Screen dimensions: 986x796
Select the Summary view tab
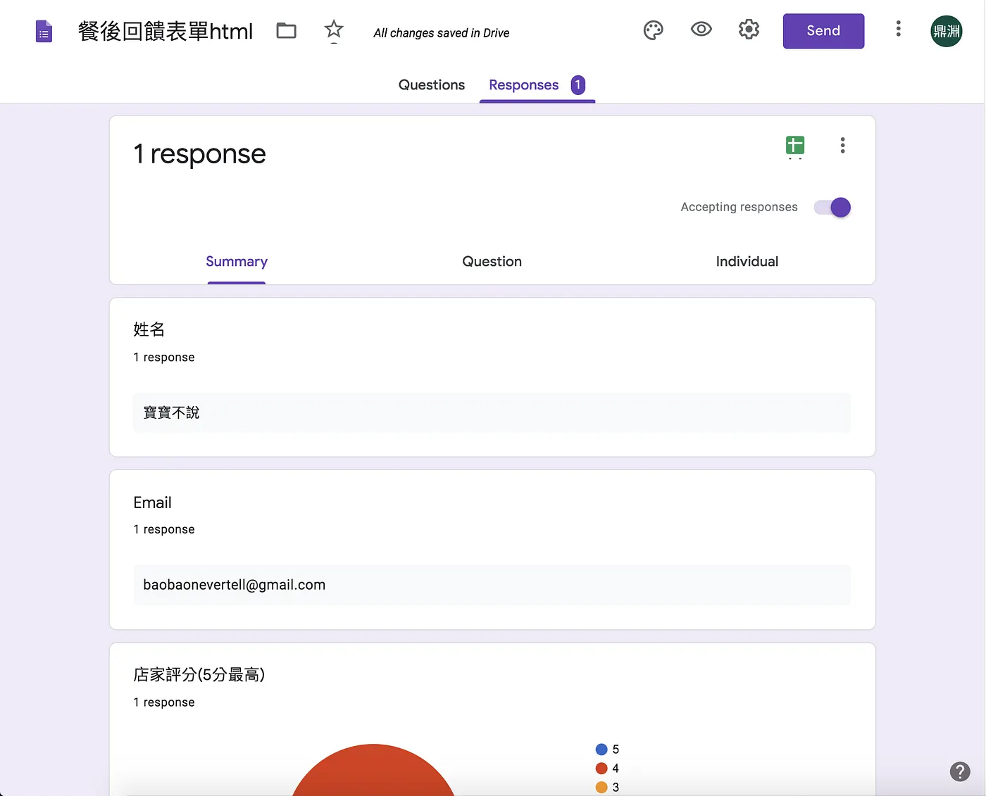pyautogui.click(x=237, y=262)
